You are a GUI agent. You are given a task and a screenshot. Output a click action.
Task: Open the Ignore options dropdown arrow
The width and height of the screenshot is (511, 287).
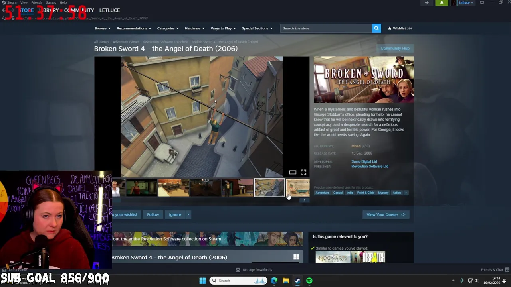point(188,214)
